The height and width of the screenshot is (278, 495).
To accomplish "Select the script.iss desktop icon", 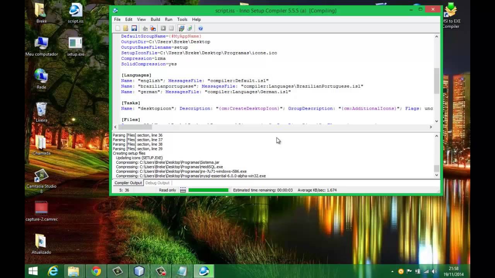I will (75, 13).
